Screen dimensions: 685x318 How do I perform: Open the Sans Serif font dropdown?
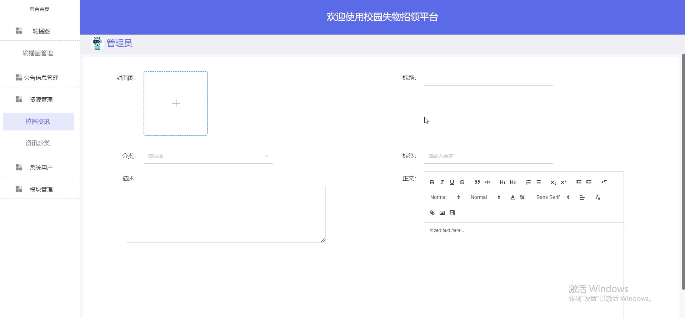point(552,197)
